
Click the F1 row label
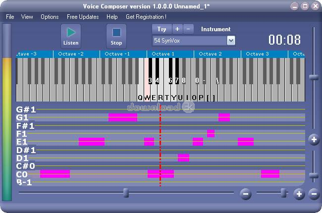click(x=22, y=134)
